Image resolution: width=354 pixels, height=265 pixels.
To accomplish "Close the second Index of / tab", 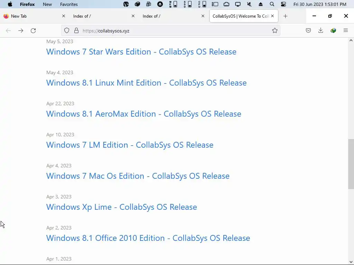I will (x=203, y=16).
